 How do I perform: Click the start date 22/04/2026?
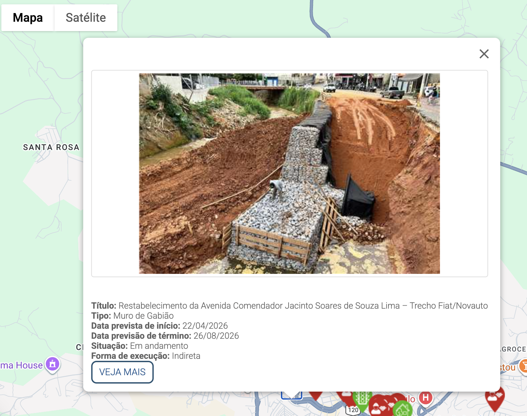click(205, 326)
